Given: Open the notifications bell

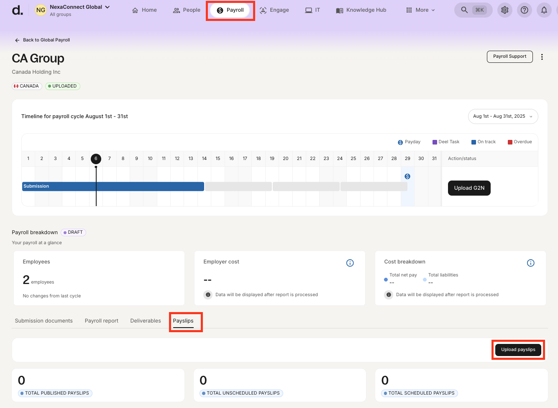Looking at the screenshot, I should tap(544, 10).
